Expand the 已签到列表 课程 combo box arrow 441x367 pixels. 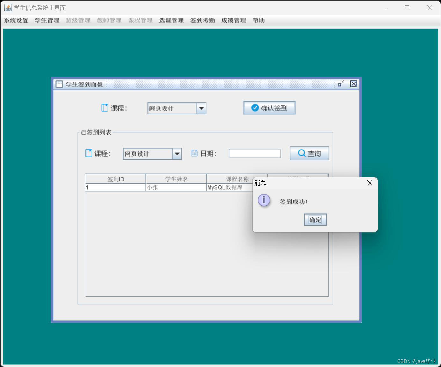coord(177,154)
